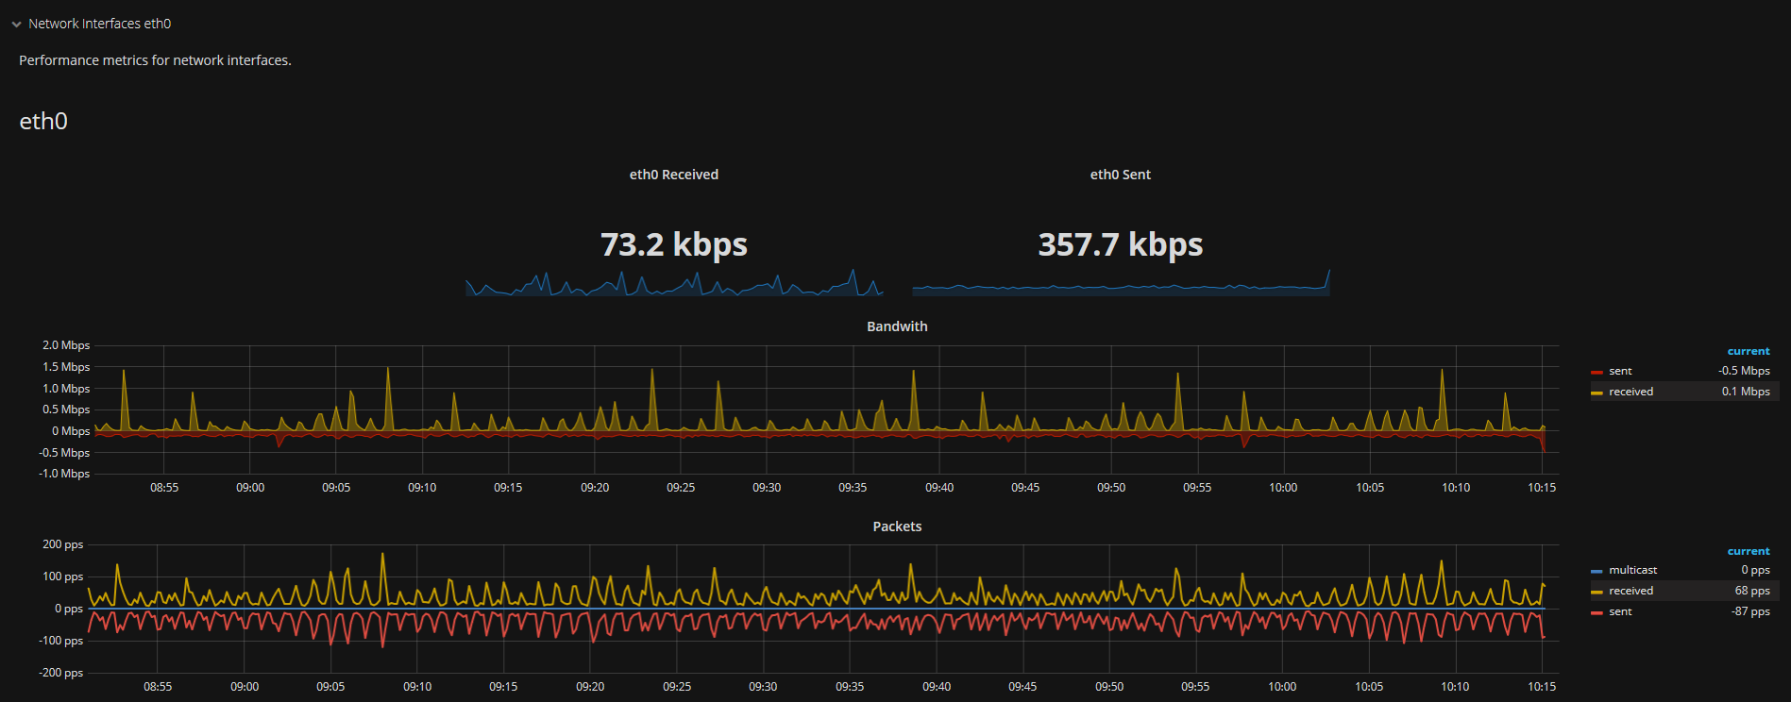This screenshot has width=1791, height=702.
Task: Click the 09:30 time label on Bandwith chart
Action: [x=767, y=488]
